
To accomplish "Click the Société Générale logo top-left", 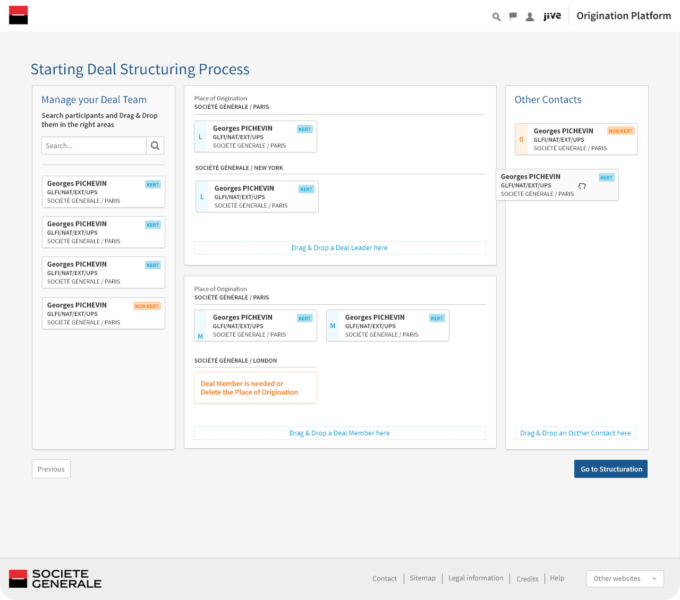I will (18, 15).
